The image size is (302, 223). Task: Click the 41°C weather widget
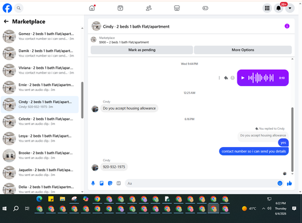[x=249, y=209]
